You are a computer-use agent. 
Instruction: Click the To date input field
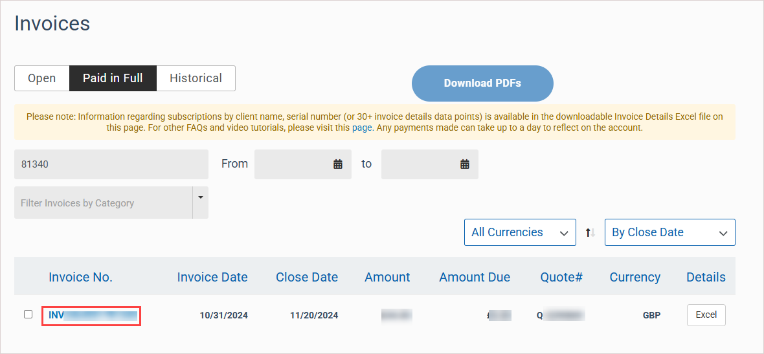pyautogui.click(x=420, y=164)
